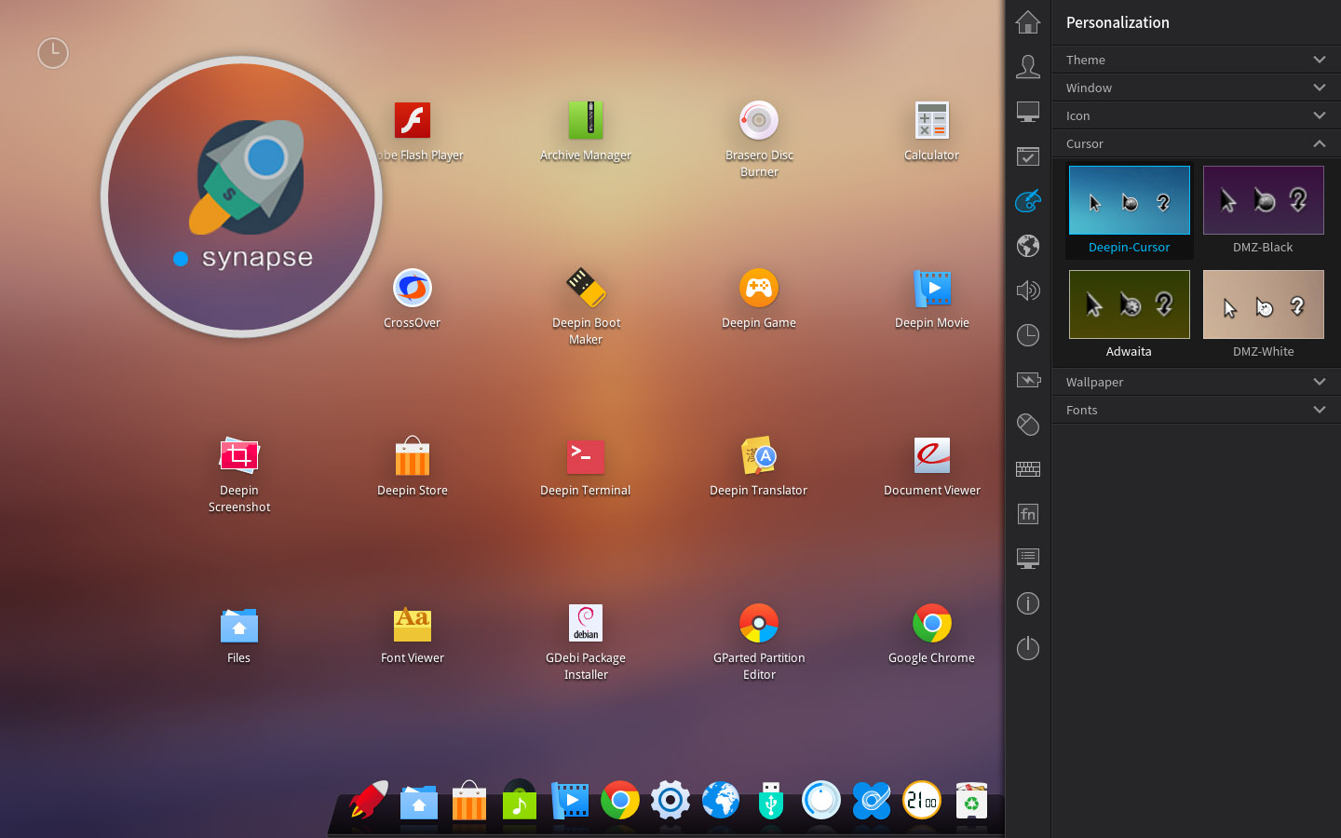Launch Font Viewer
The width and height of the screenshot is (1341, 838).
(413, 624)
